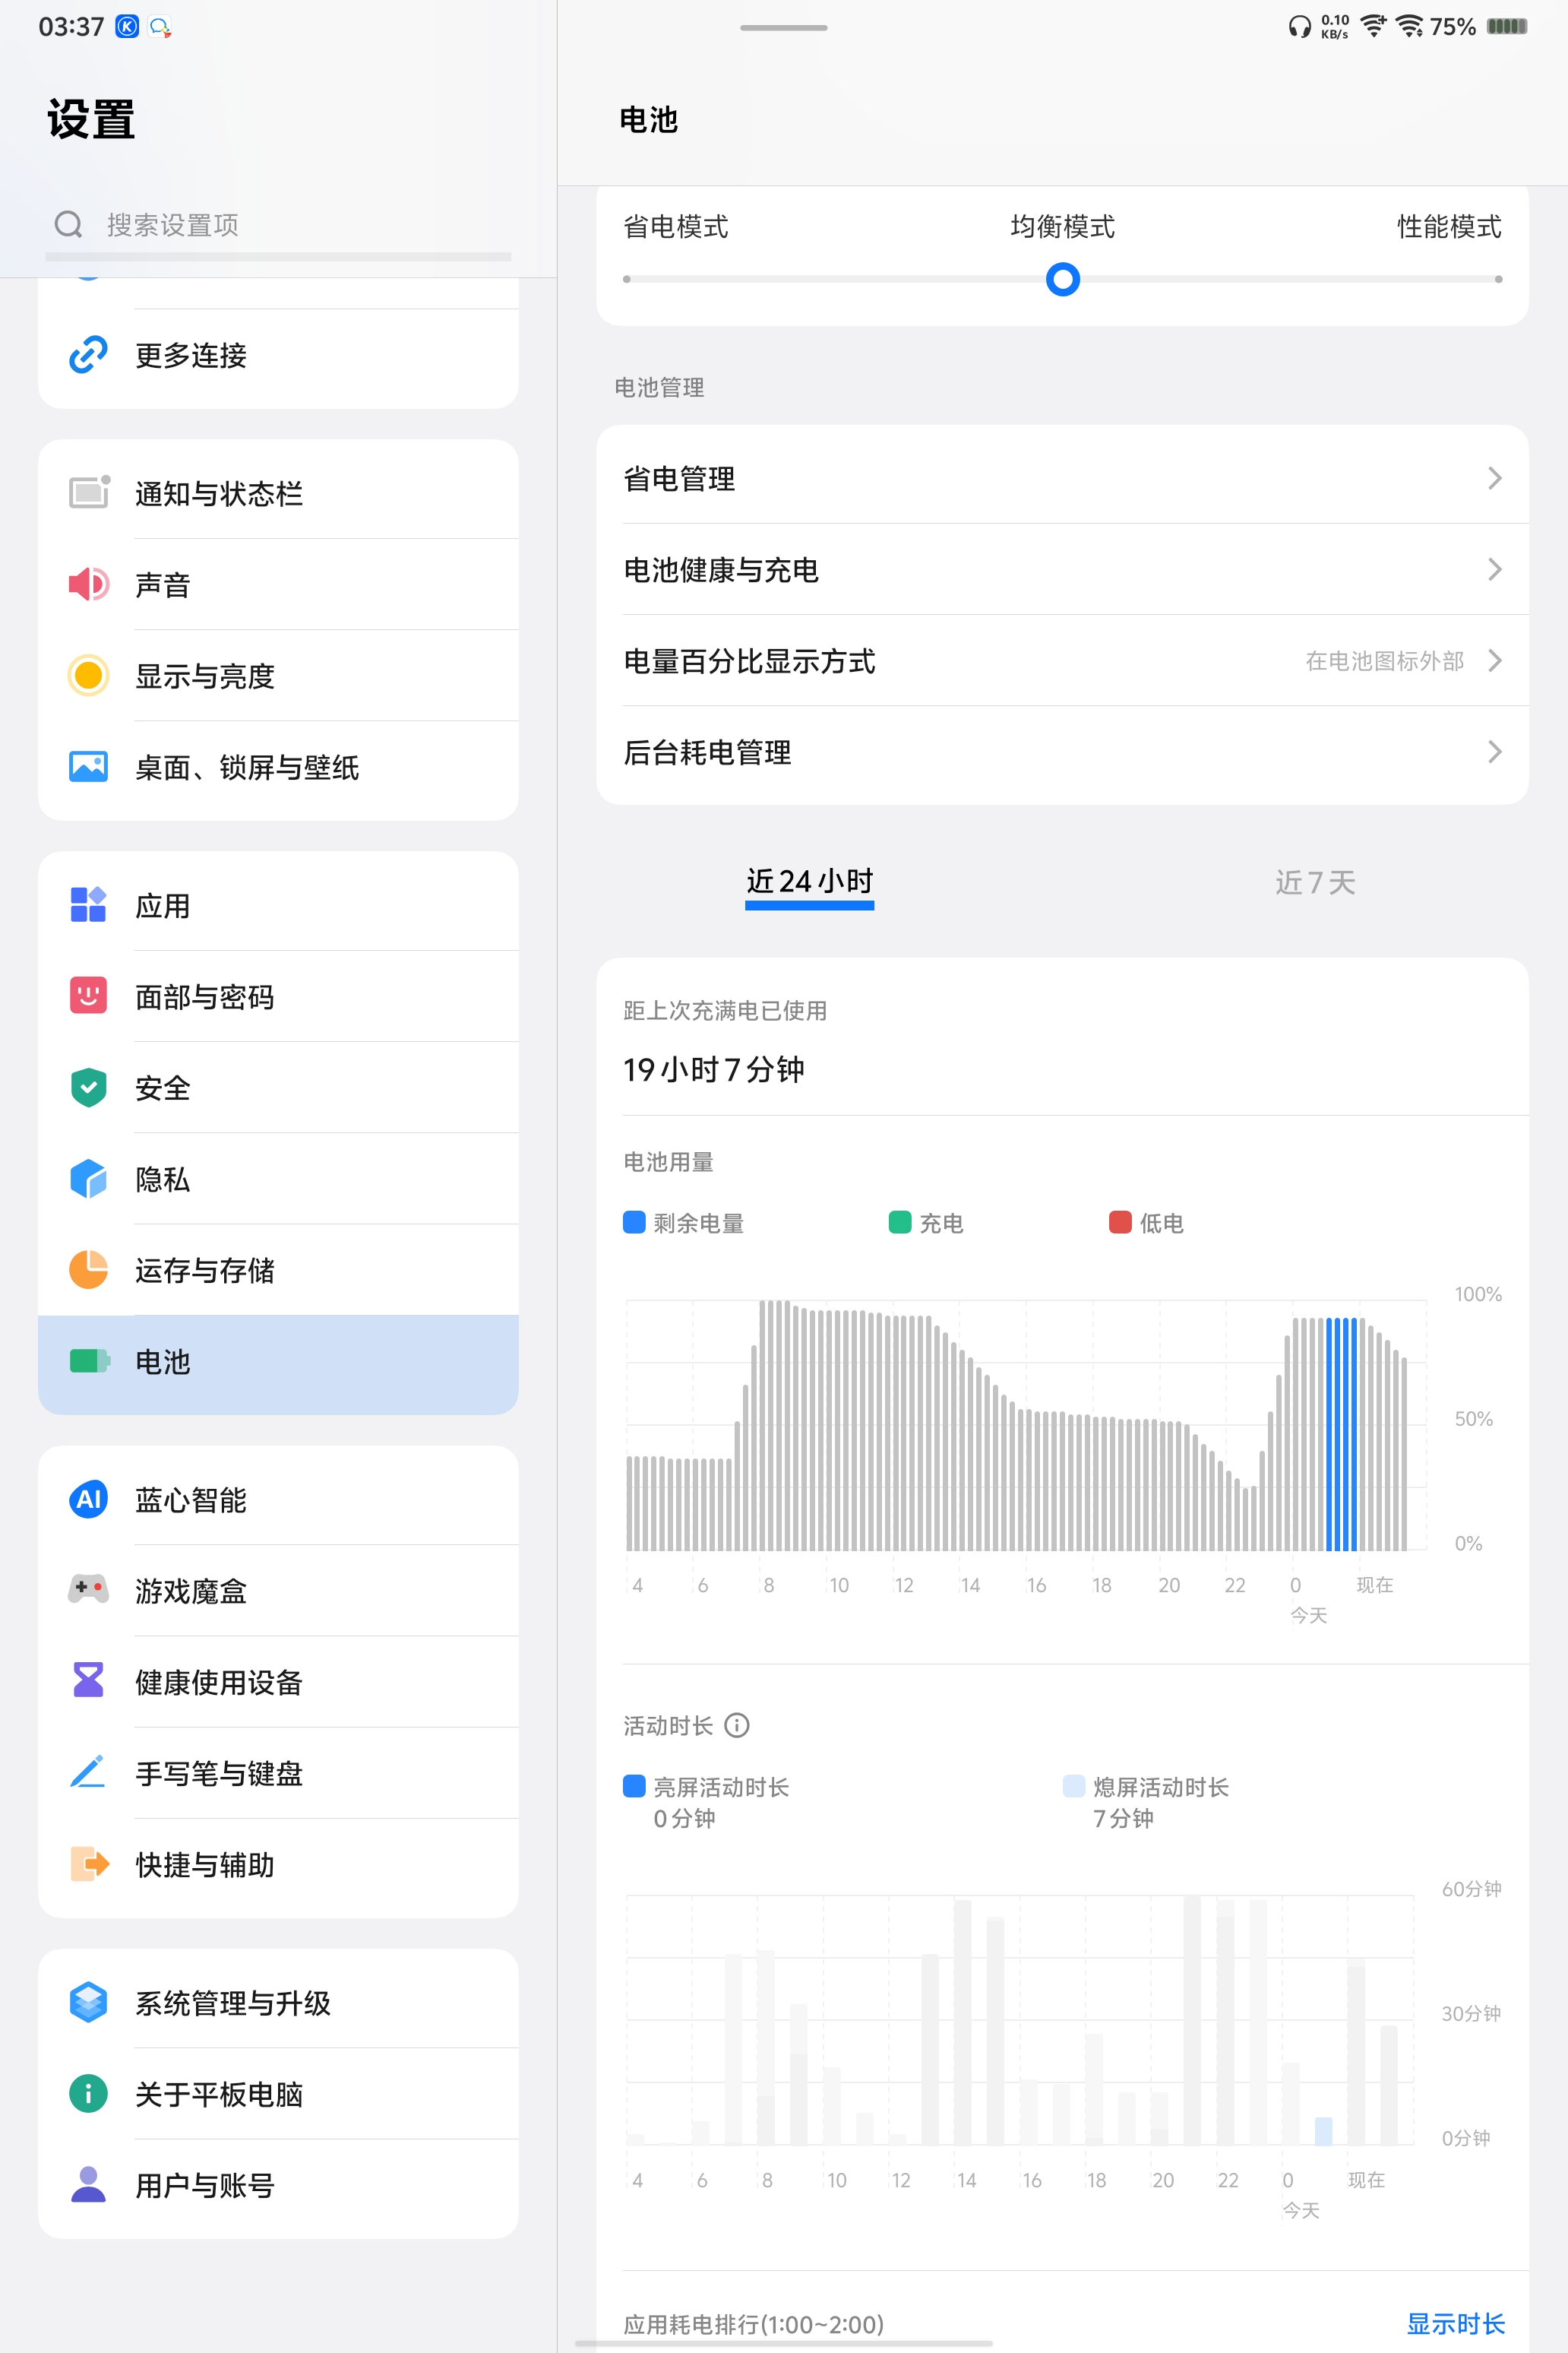This screenshot has height=2353, width=1568.
Task: Open 系统管理与升级 settings entry
Action: point(278,2002)
